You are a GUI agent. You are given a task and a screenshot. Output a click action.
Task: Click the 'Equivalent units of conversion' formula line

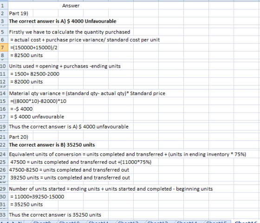[x=128, y=154]
